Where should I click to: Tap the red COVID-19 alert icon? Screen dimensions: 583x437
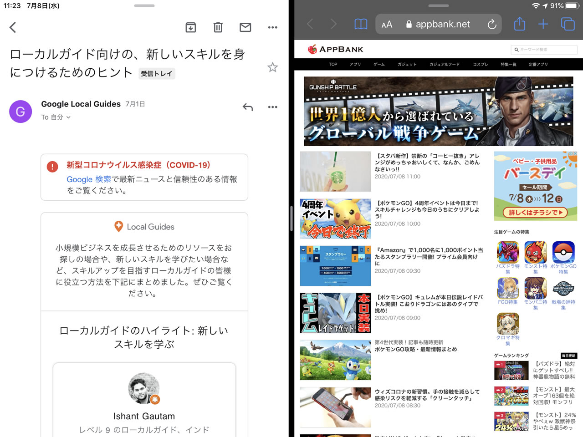tap(52, 167)
